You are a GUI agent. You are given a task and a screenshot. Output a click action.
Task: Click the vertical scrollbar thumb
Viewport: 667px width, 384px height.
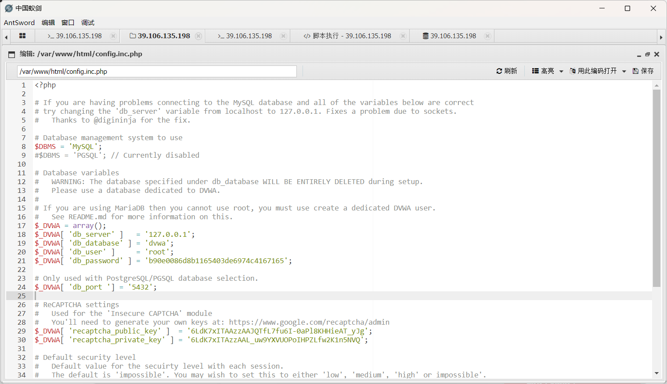(656, 188)
